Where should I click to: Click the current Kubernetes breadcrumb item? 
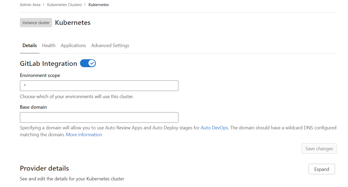point(99,5)
